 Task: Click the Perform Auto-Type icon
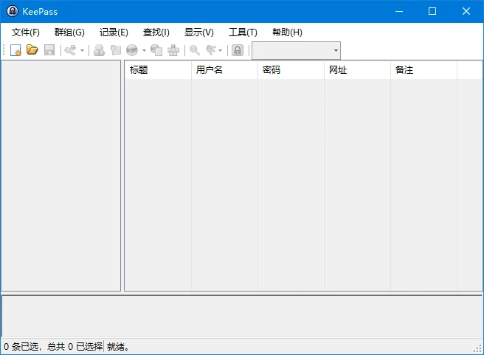click(x=173, y=50)
